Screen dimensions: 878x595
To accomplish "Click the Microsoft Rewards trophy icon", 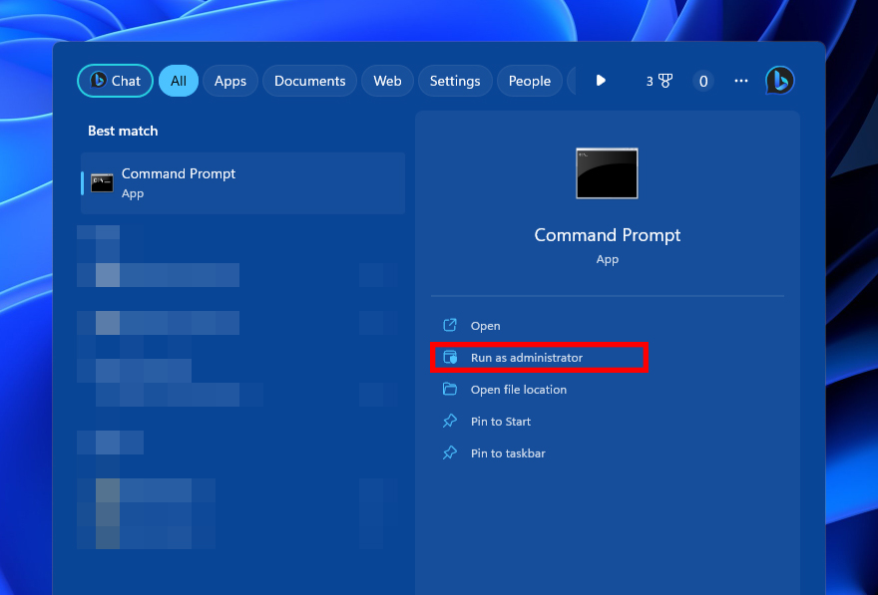I will tap(665, 81).
